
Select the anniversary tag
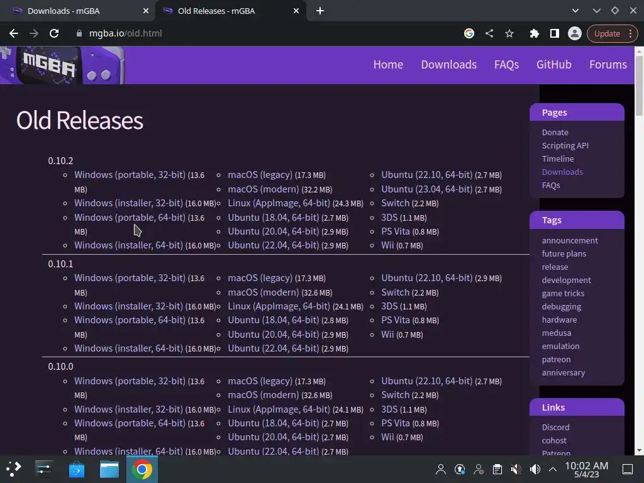(563, 372)
